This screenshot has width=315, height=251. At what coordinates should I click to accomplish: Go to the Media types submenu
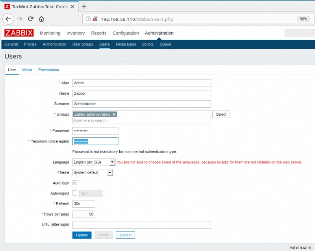(x=126, y=44)
